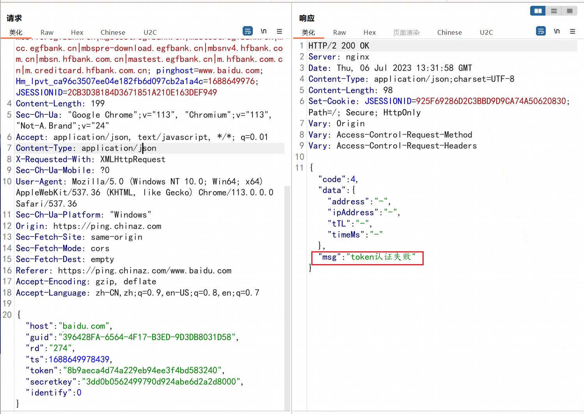The height and width of the screenshot is (414, 584).
Task: Click the Sec-Fetch-Mode: cors line
Action: 63,248
